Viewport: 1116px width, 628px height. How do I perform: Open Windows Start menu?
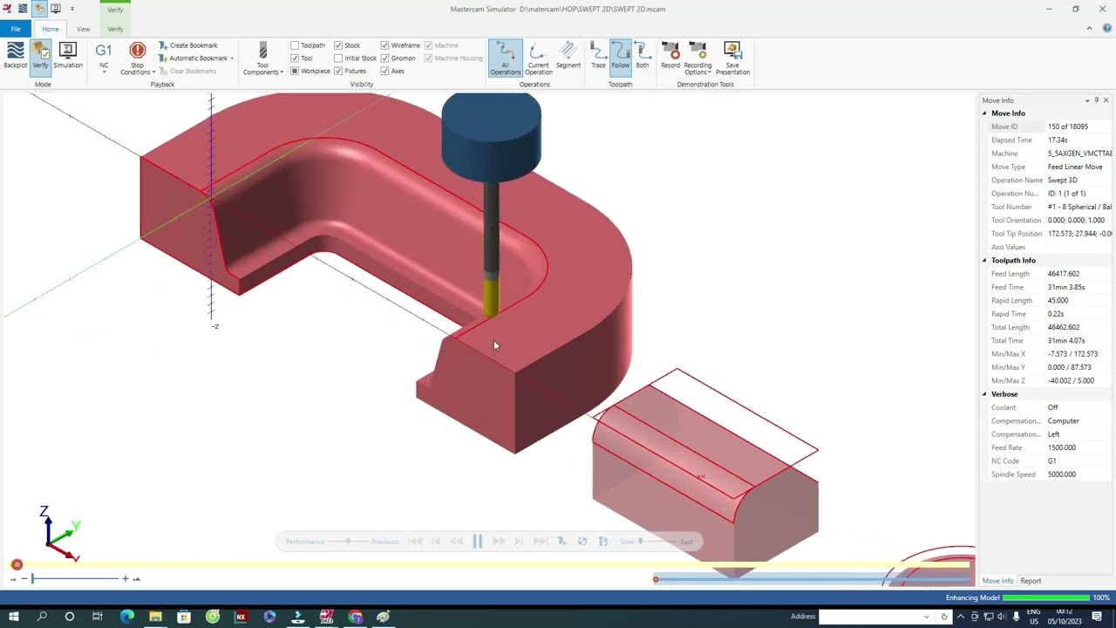(x=14, y=617)
